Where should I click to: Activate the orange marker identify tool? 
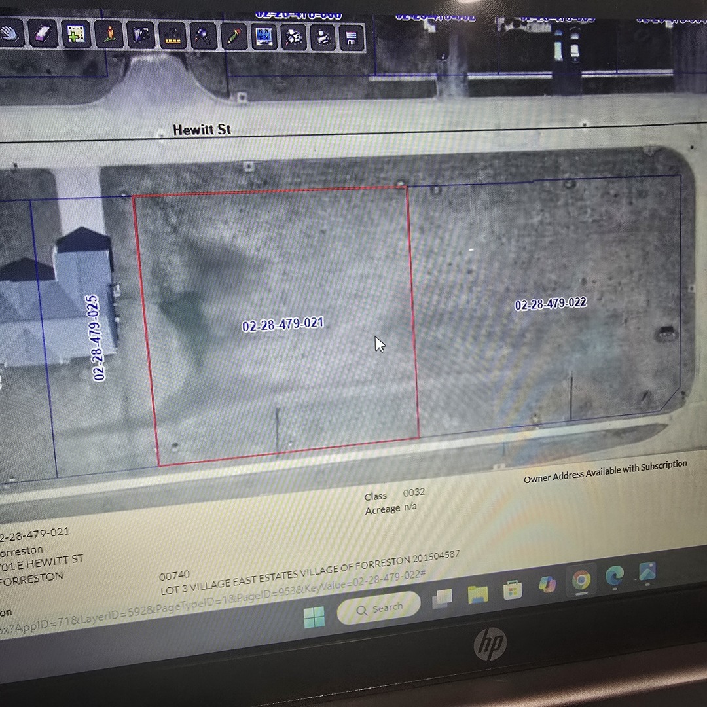(x=109, y=36)
